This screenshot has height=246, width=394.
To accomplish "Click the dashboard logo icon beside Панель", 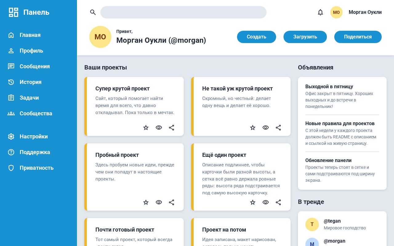I will pos(14,12).
